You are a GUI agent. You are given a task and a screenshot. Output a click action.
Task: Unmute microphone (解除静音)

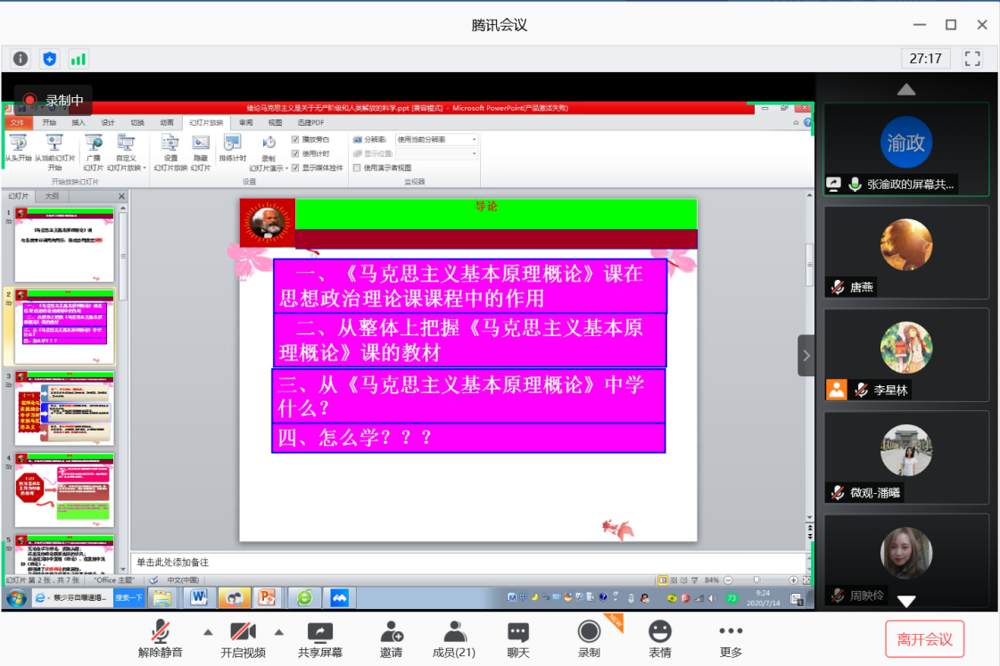pos(160,638)
